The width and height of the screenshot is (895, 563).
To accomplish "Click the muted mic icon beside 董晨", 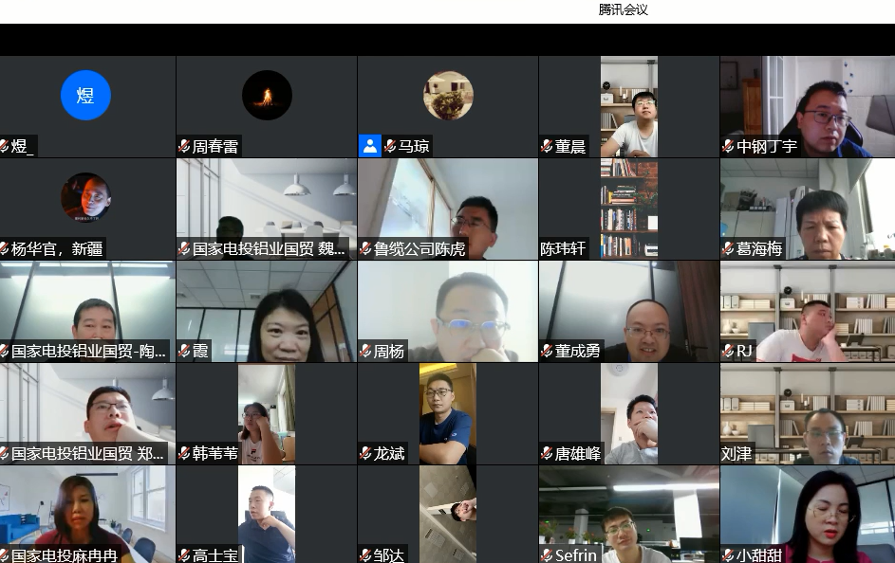I will pos(547,146).
